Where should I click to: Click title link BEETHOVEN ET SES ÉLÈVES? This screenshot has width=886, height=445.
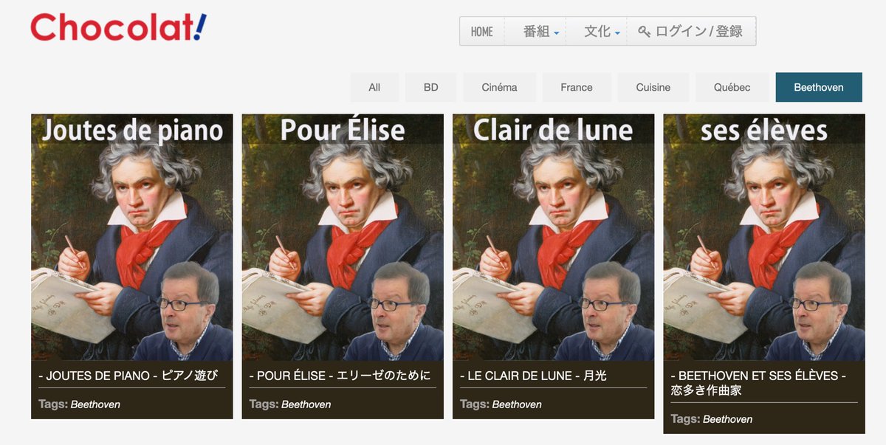tap(758, 382)
